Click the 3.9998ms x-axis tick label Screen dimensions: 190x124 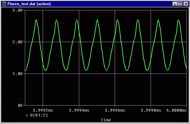pos(151,110)
